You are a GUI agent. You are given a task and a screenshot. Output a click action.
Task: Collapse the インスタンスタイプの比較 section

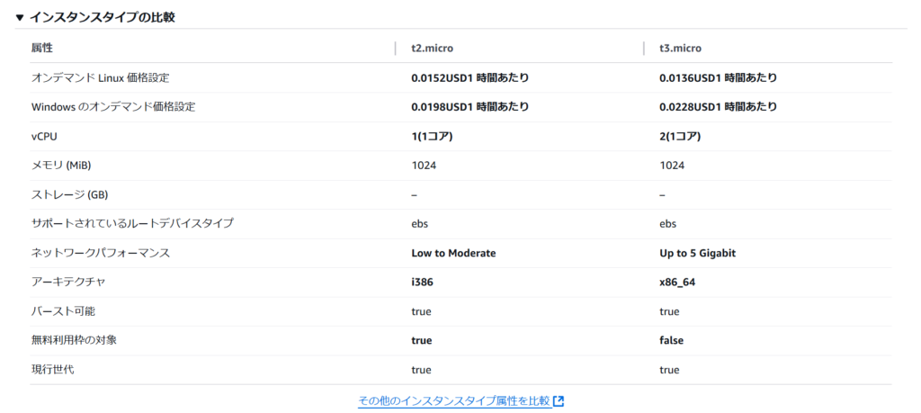20,18
